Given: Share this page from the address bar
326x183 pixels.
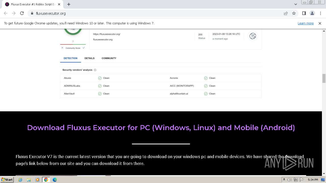Looking at the screenshot, I should click(286, 13).
